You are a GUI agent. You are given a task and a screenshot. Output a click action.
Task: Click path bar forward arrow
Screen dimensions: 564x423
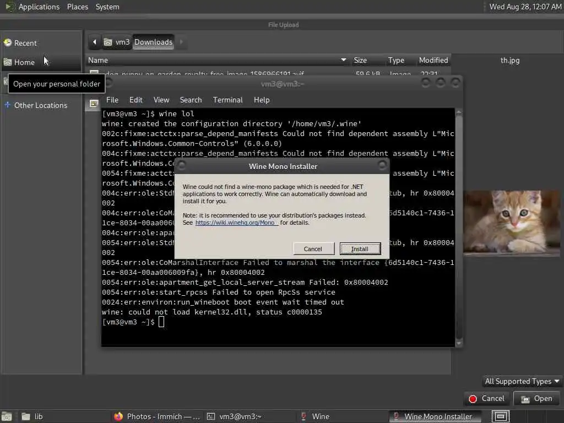coord(182,42)
